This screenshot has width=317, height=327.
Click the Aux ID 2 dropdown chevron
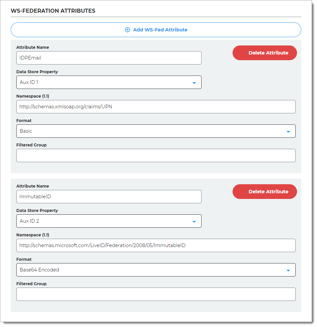194,221
